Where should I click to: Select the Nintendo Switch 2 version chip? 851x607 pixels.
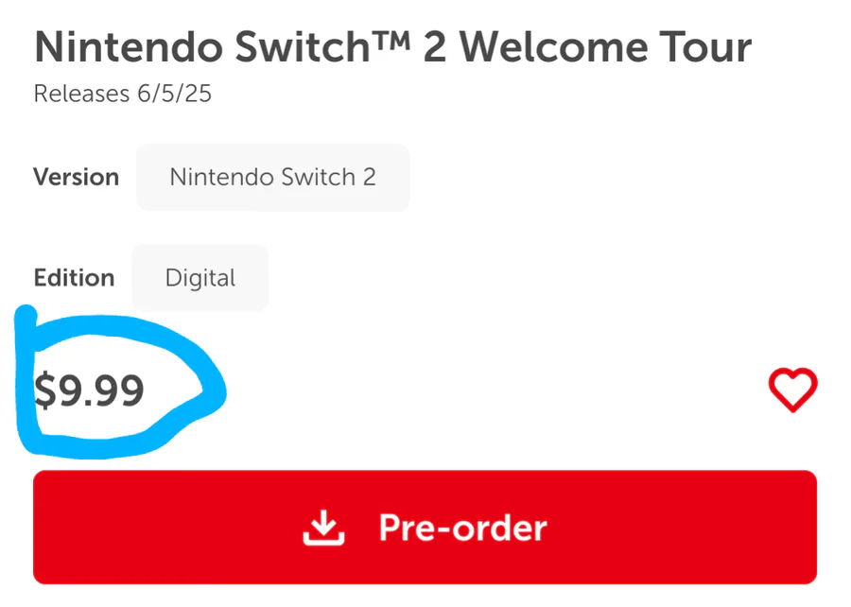(272, 178)
